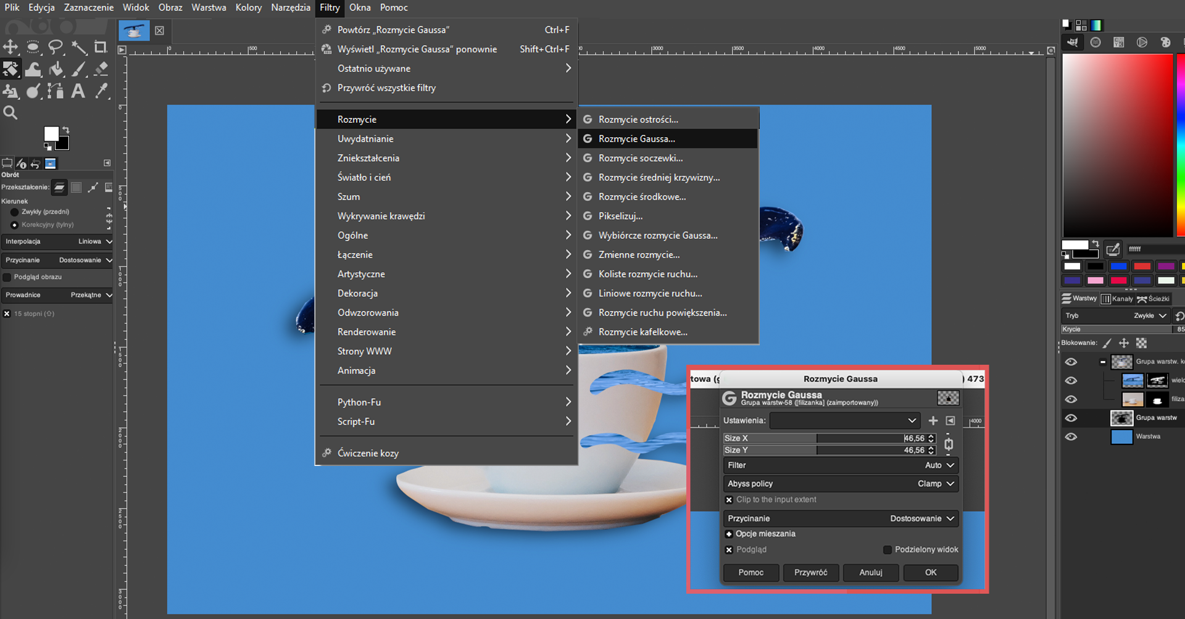Activate the Text tool
The width and height of the screenshot is (1185, 619).
78,91
